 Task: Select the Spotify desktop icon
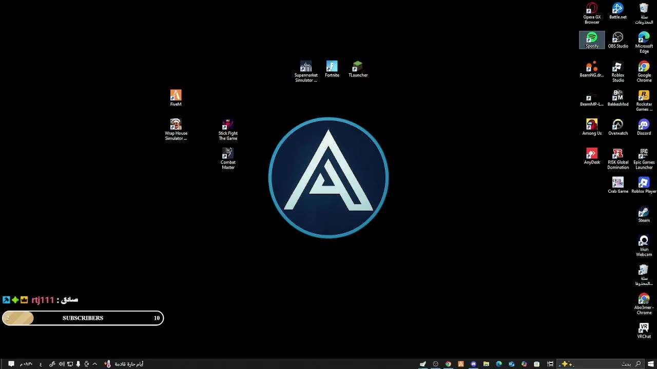coord(592,40)
